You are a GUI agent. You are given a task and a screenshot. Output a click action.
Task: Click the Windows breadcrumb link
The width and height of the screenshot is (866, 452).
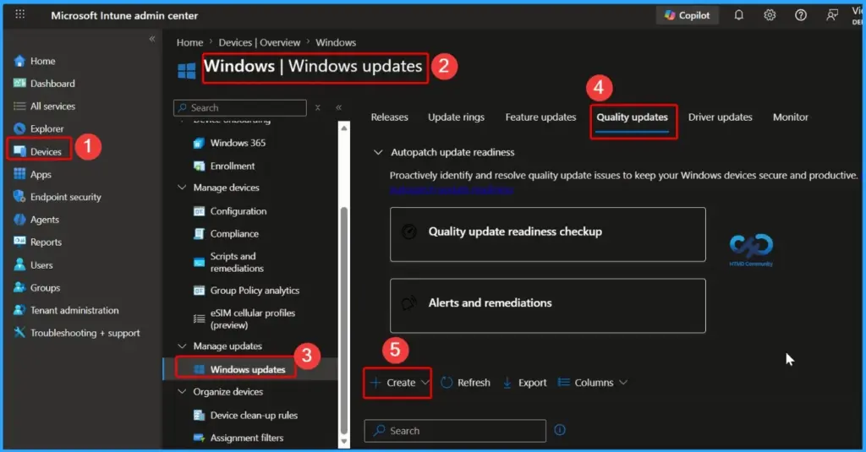tap(336, 42)
